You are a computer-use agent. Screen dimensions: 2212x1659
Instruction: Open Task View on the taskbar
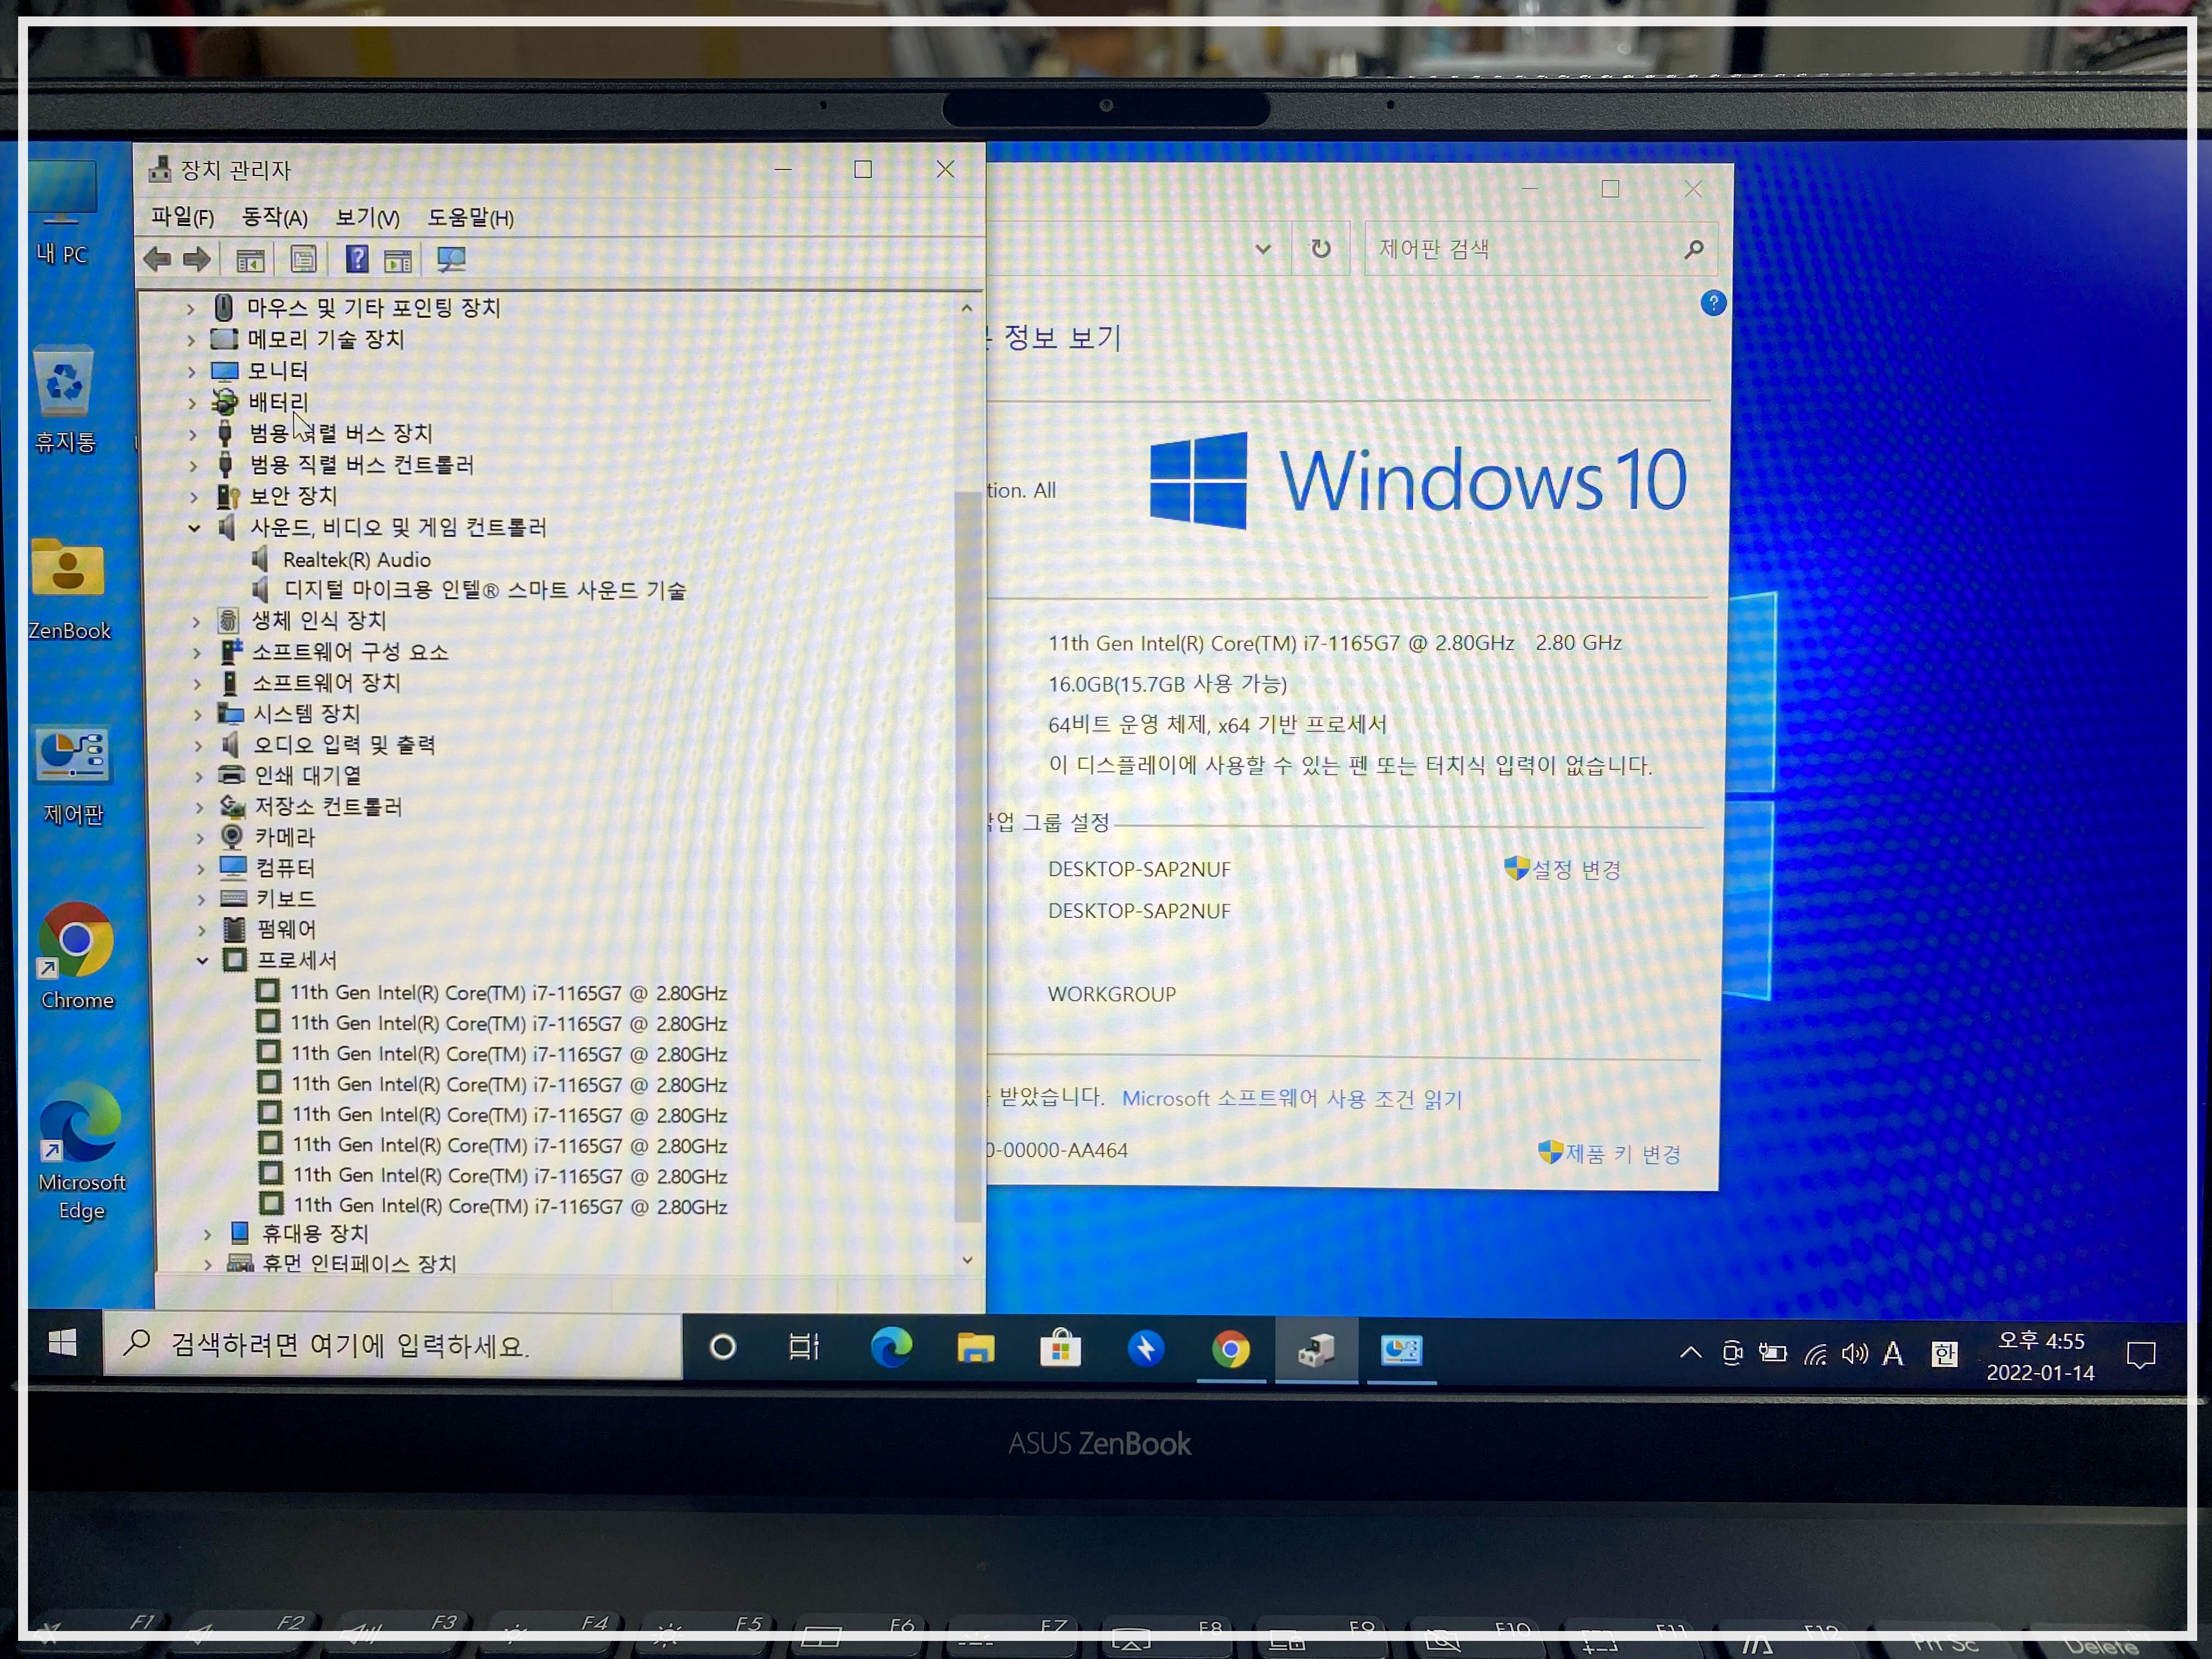(x=804, y=1348)
